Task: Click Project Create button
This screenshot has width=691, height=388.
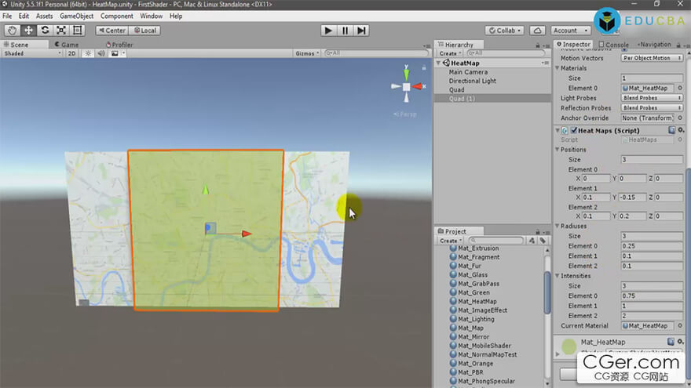Action: 450,241
